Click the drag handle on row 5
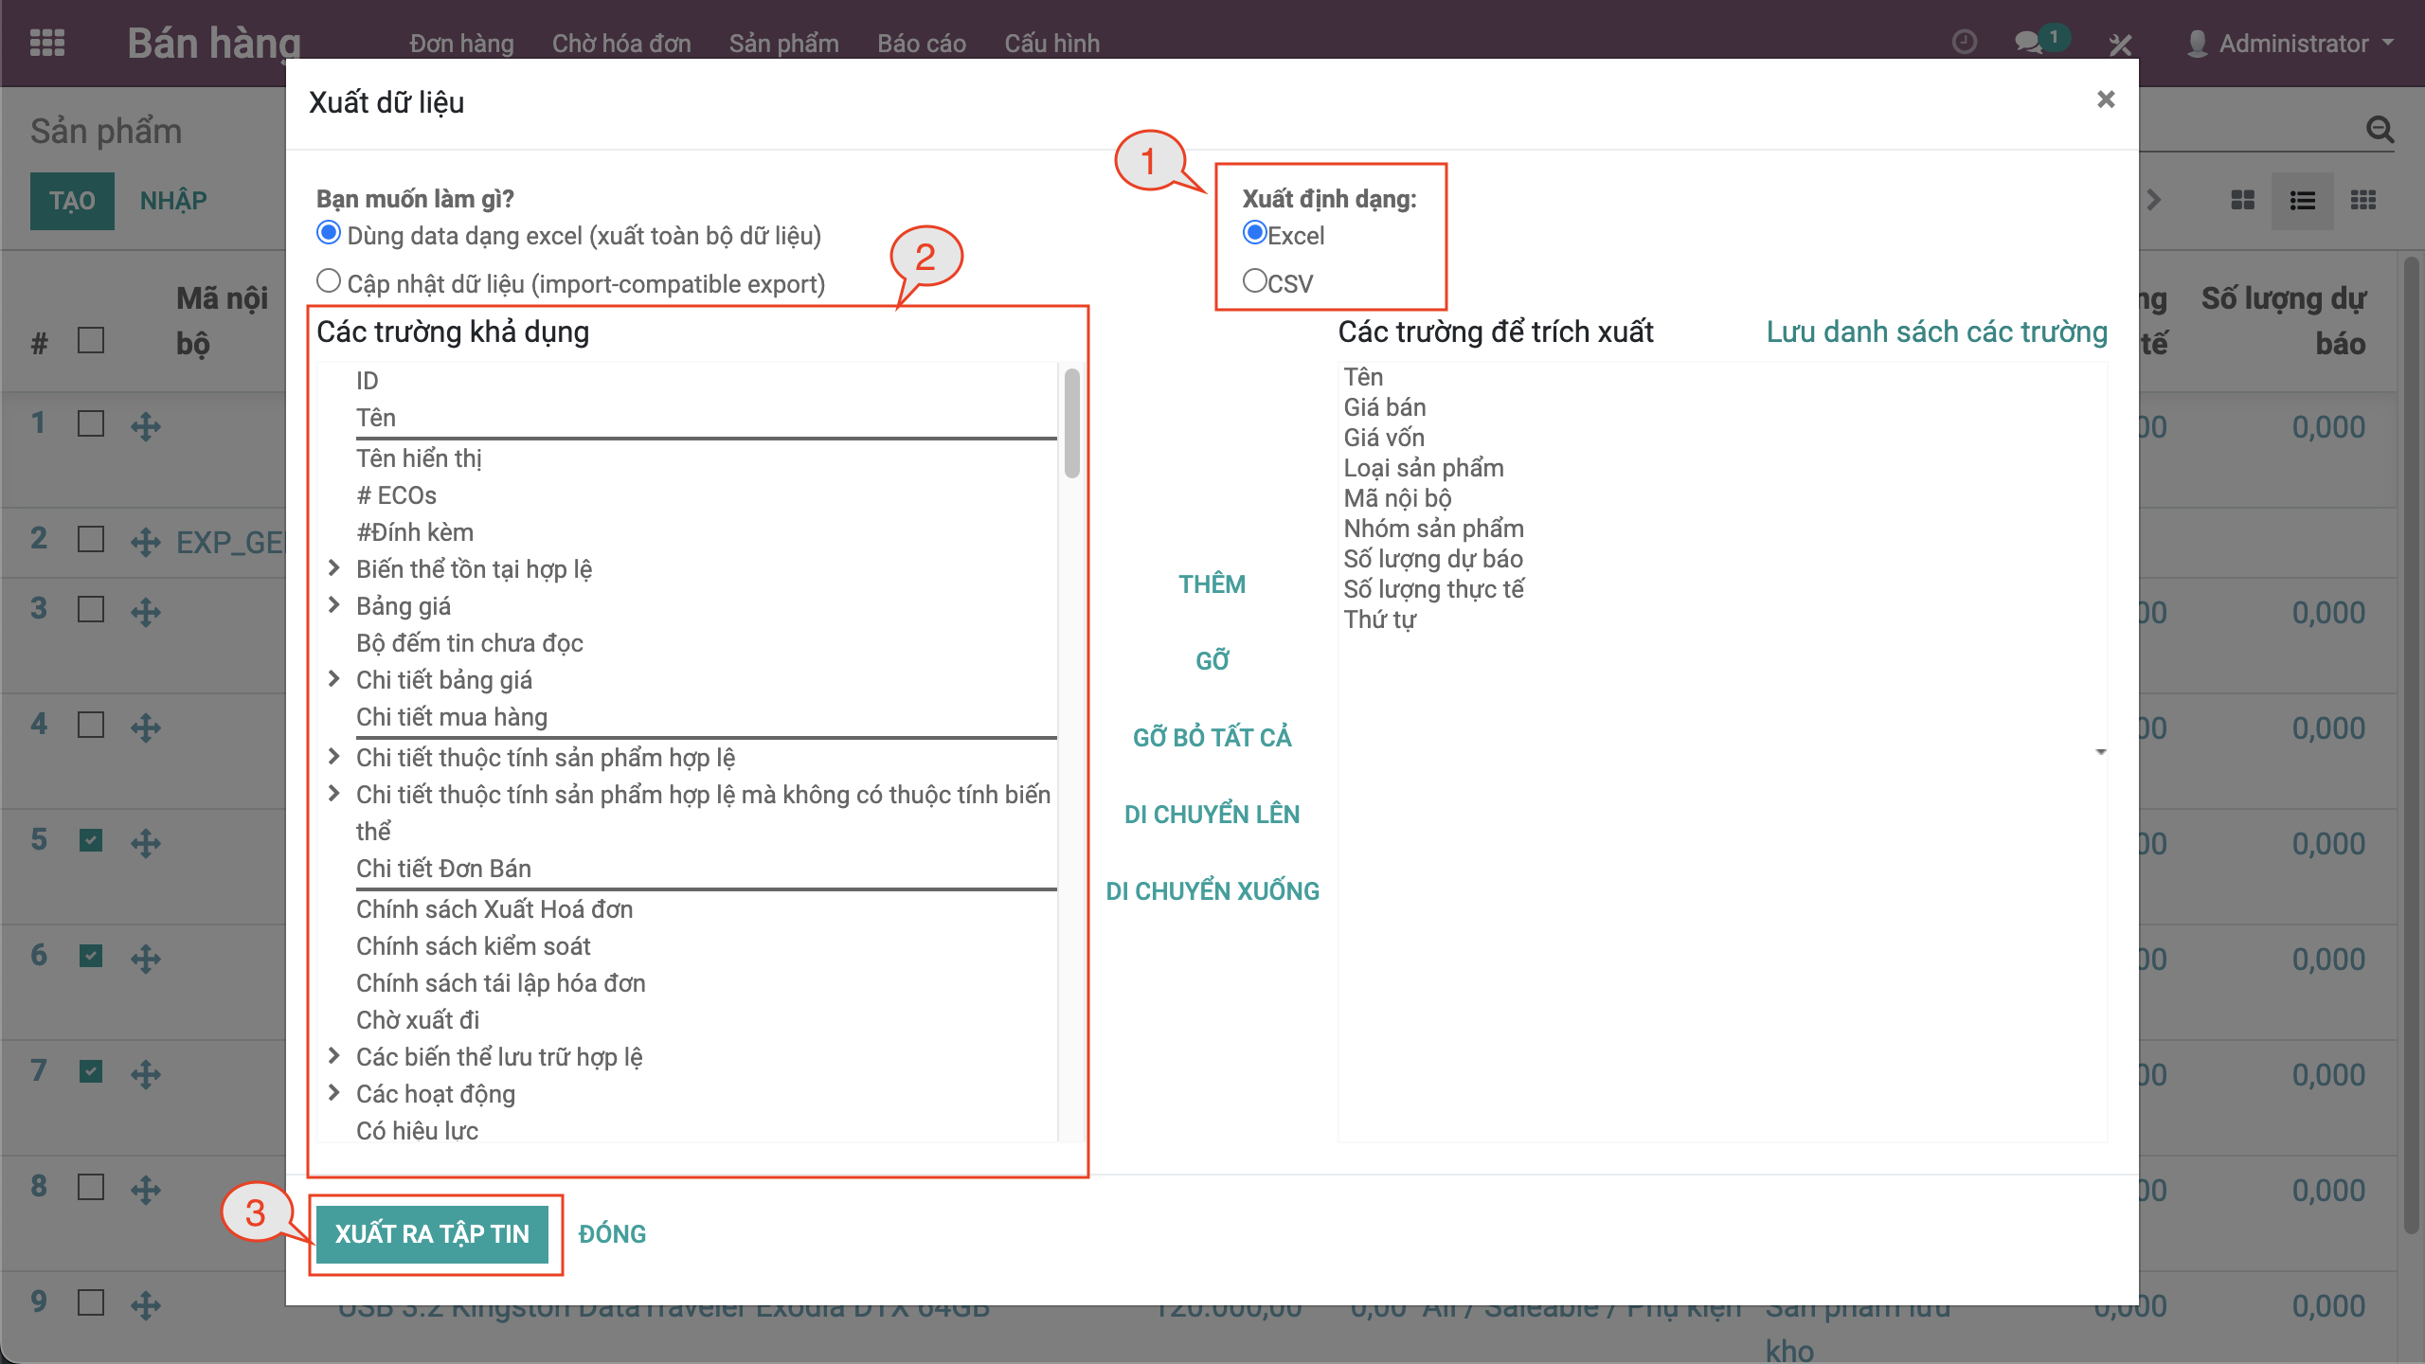The image size is (2425, 1364). (x=145, y=842)
